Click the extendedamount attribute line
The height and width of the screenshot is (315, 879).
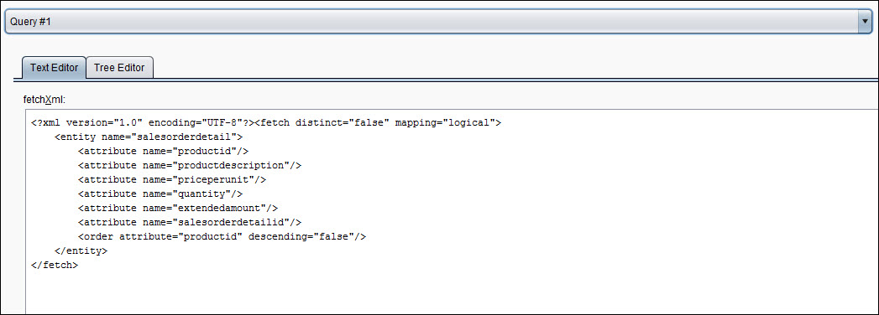[178, 208]
